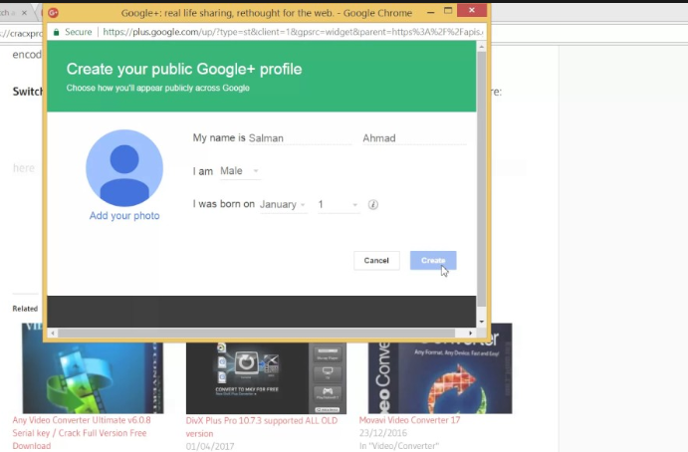Click the Google+ favicon in the title bar
Screen dimensions: 688x452
coord(56,13)
